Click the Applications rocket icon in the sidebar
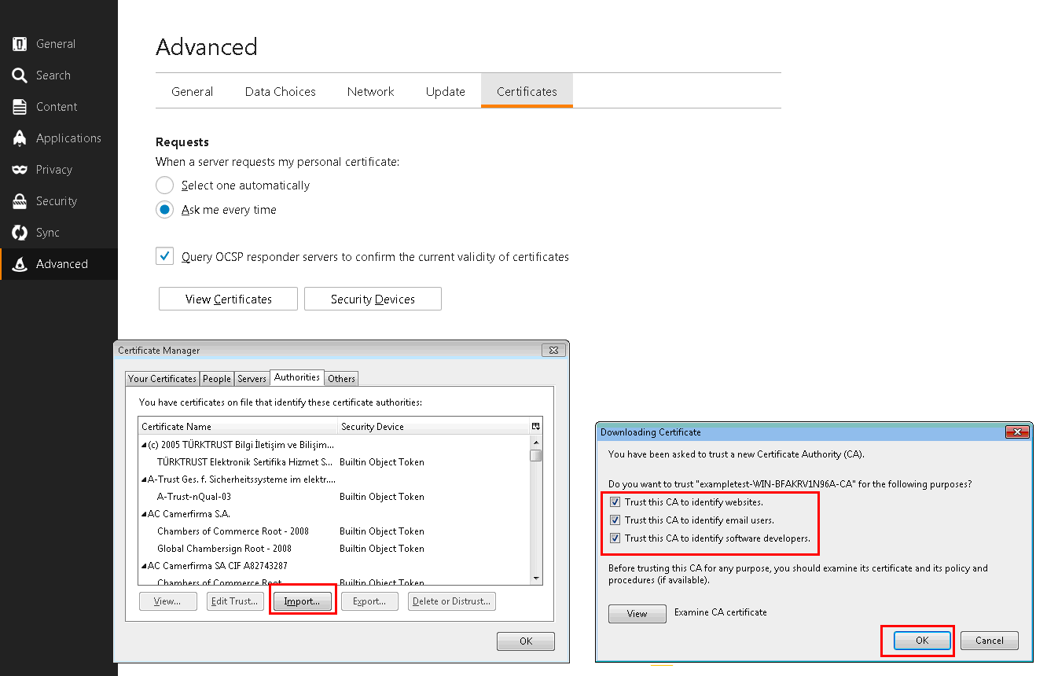The image size is (1047, 676). (x=20, y=138)
